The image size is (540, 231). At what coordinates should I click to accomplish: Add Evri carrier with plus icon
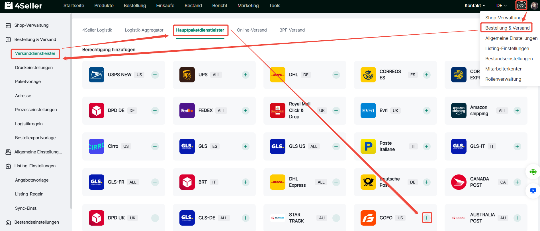point(427,111)
